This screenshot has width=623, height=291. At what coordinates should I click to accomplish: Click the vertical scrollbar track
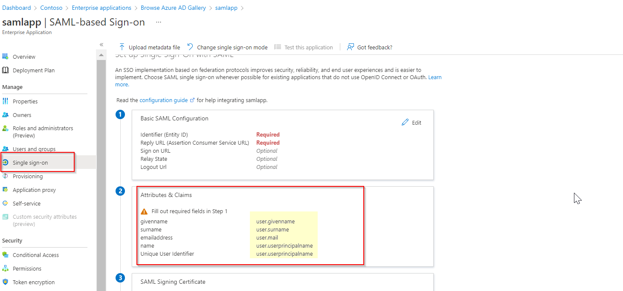pos(101,175)
